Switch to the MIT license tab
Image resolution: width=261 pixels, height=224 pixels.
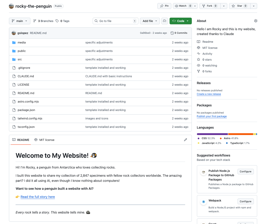[x=44, y=140]
